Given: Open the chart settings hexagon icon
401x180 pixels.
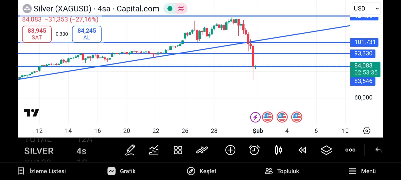Looking at the screenshot, I should pyautogui.click(x=366, y=131).
